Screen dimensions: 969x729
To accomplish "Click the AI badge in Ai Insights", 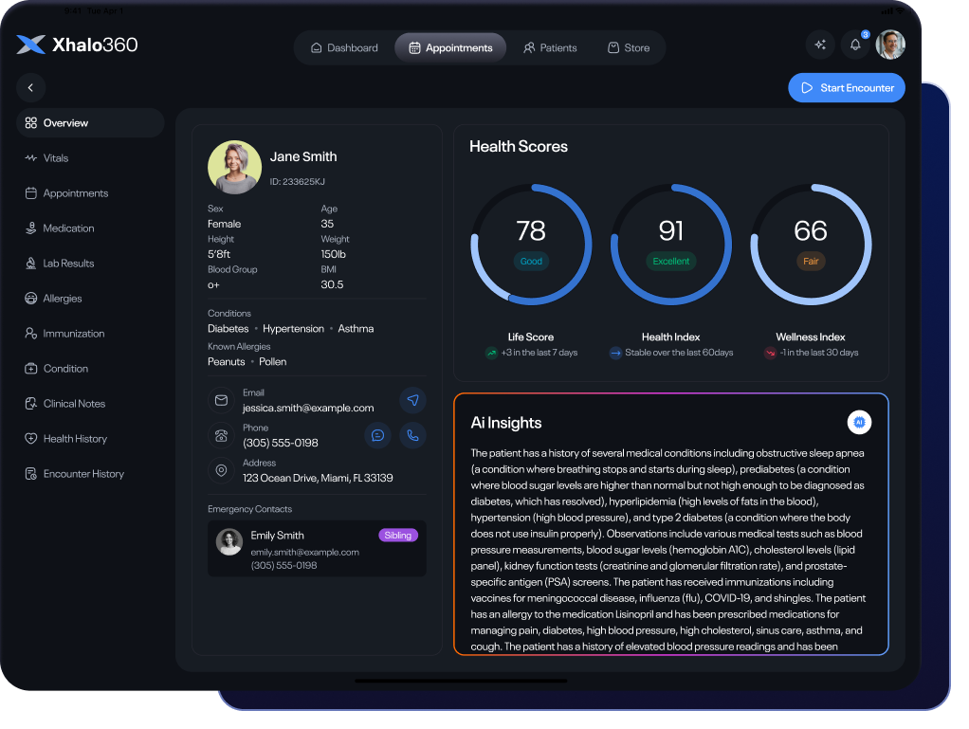I will point(859,422).
